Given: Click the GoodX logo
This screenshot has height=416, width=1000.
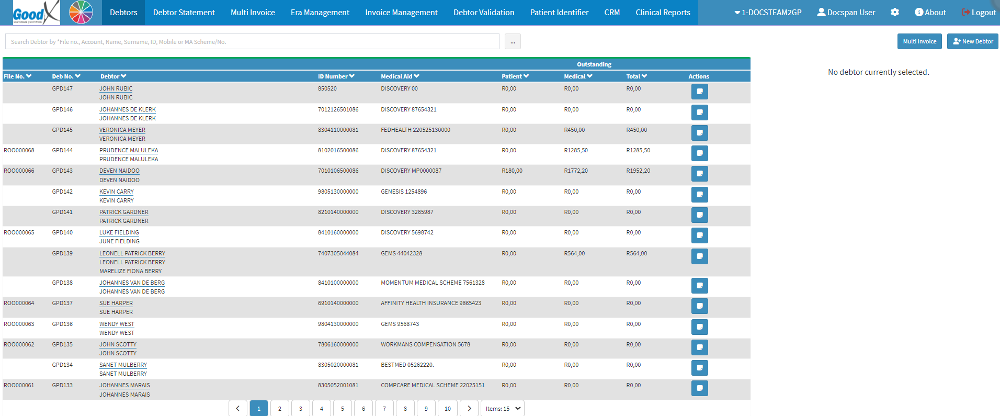Looking at the screenshot, I should 36,13.
